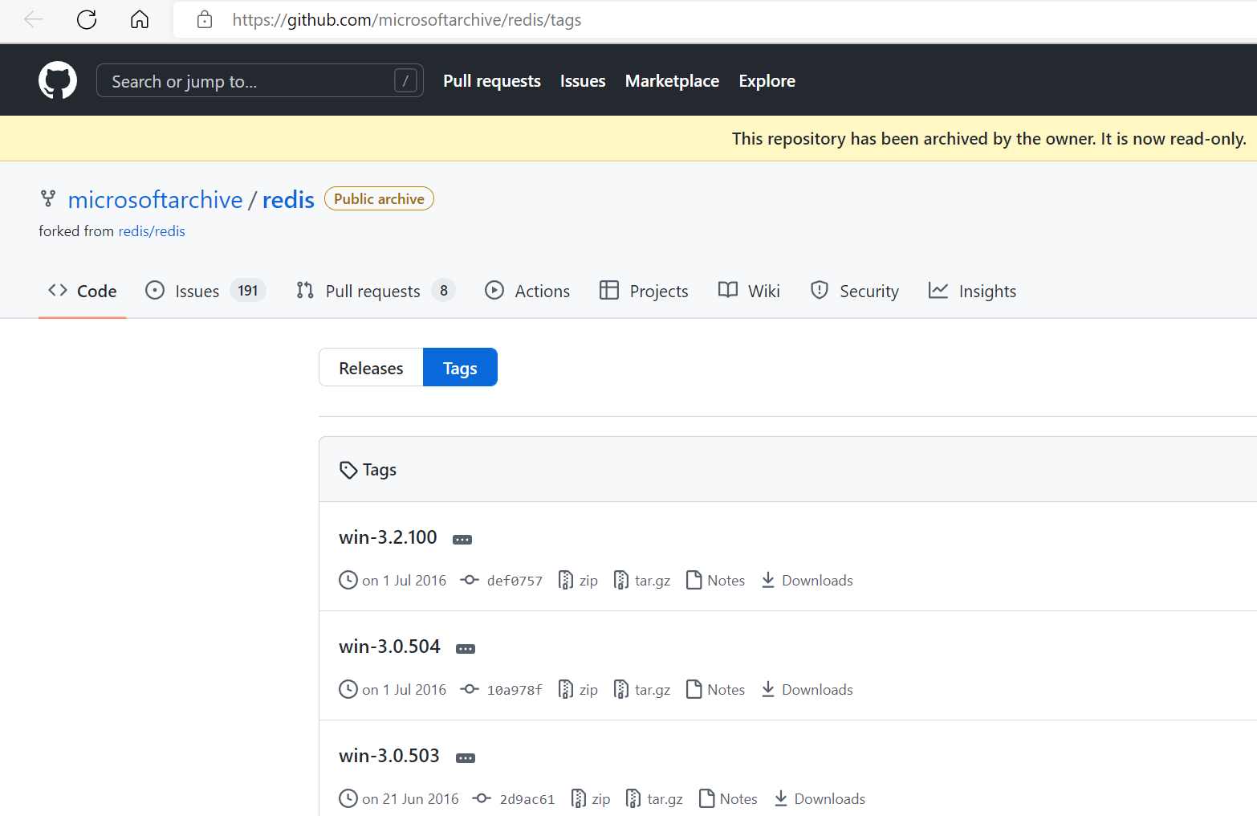Open Downloads for win-3.0.504
The width and height of the screenshot is (1257, 816).
(807, 690)
